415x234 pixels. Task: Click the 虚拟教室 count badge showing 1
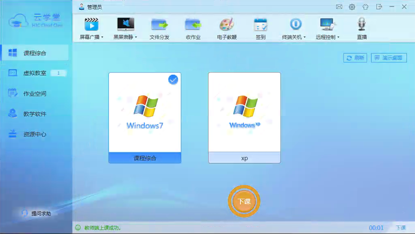click(58, 73)
